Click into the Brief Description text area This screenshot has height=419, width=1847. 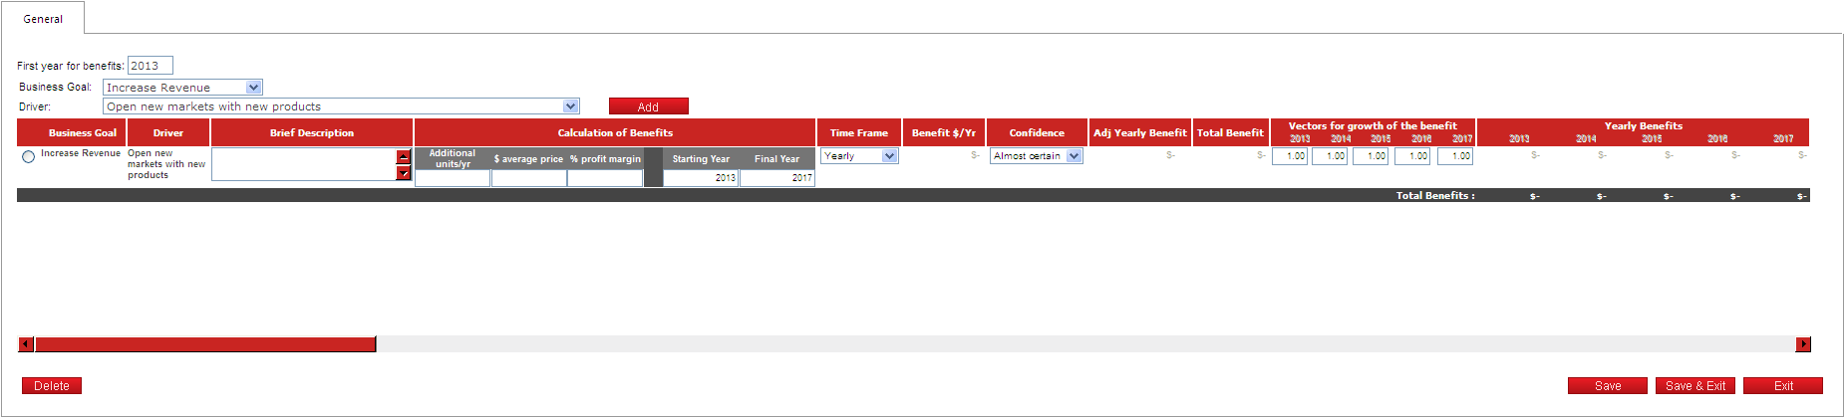[303, 164]
